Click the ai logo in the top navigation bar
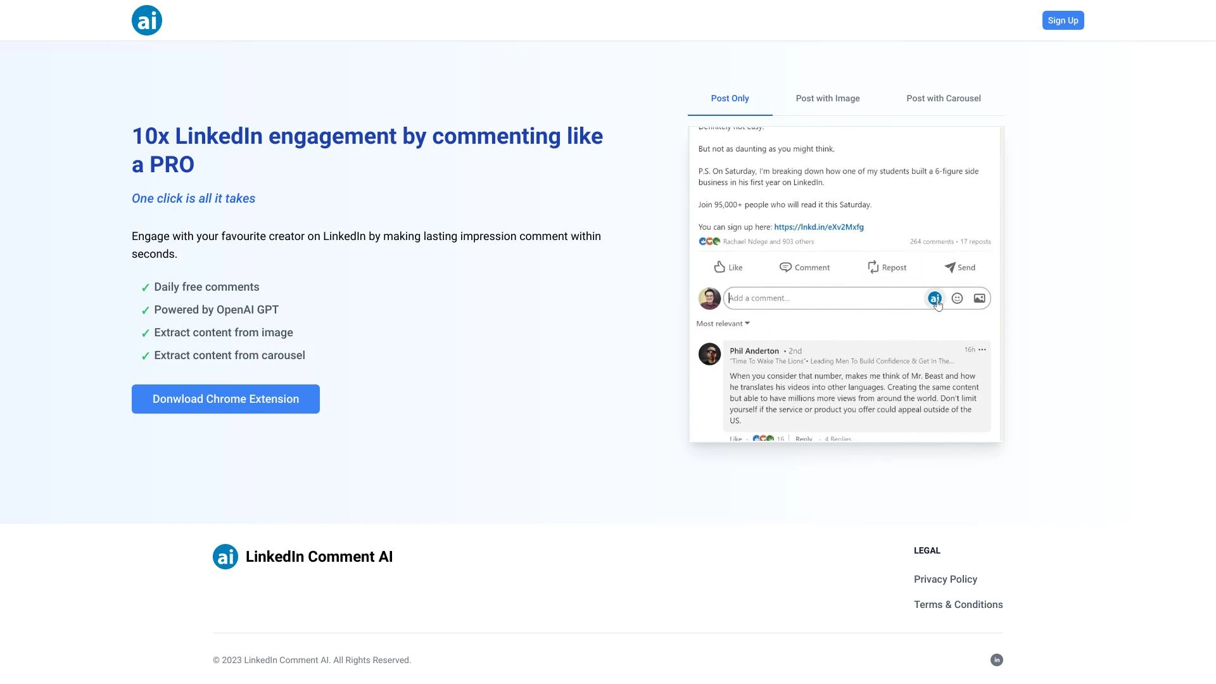Image resolution: width=1216 pixels, height=684 pixels. [146, 20]
